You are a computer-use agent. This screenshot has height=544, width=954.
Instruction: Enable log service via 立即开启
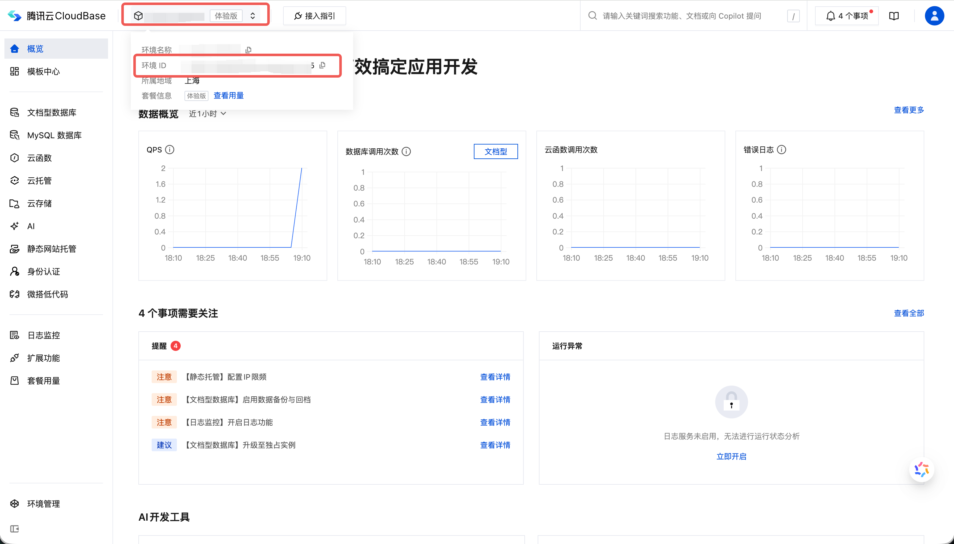click(x=731, y=456)
